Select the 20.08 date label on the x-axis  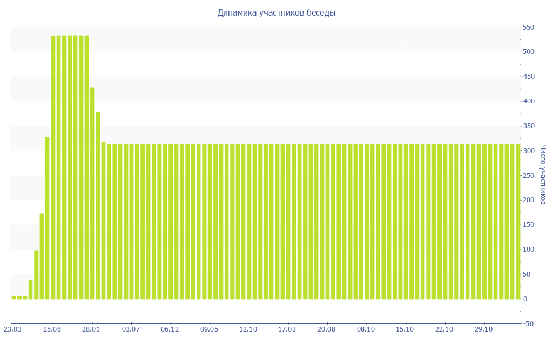tap(327, 329)
